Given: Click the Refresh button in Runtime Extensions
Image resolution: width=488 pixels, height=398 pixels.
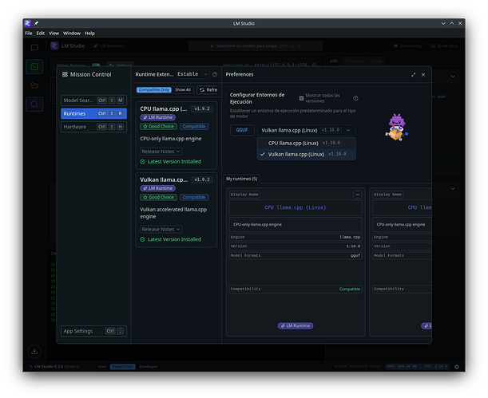Looking at the screenshot, I should (x=208, y=90).
